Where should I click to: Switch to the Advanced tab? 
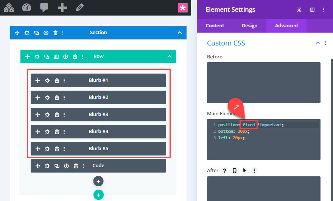click(286, 25)
